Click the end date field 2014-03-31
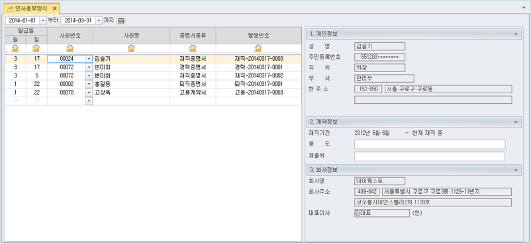The image size is (531, 244). pos(78,20)
